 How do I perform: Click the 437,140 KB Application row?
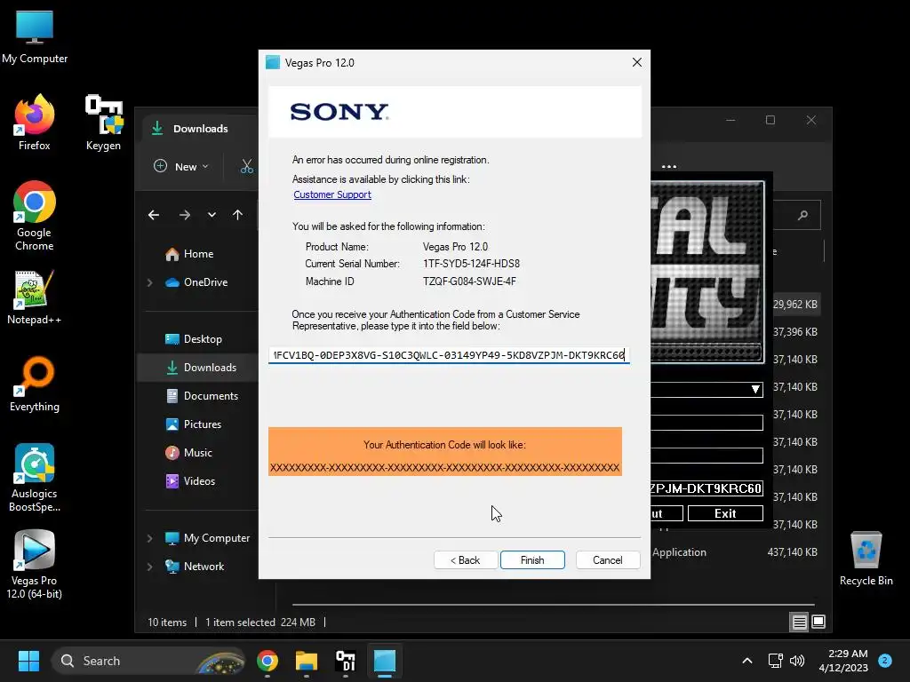tap(735, 552)
